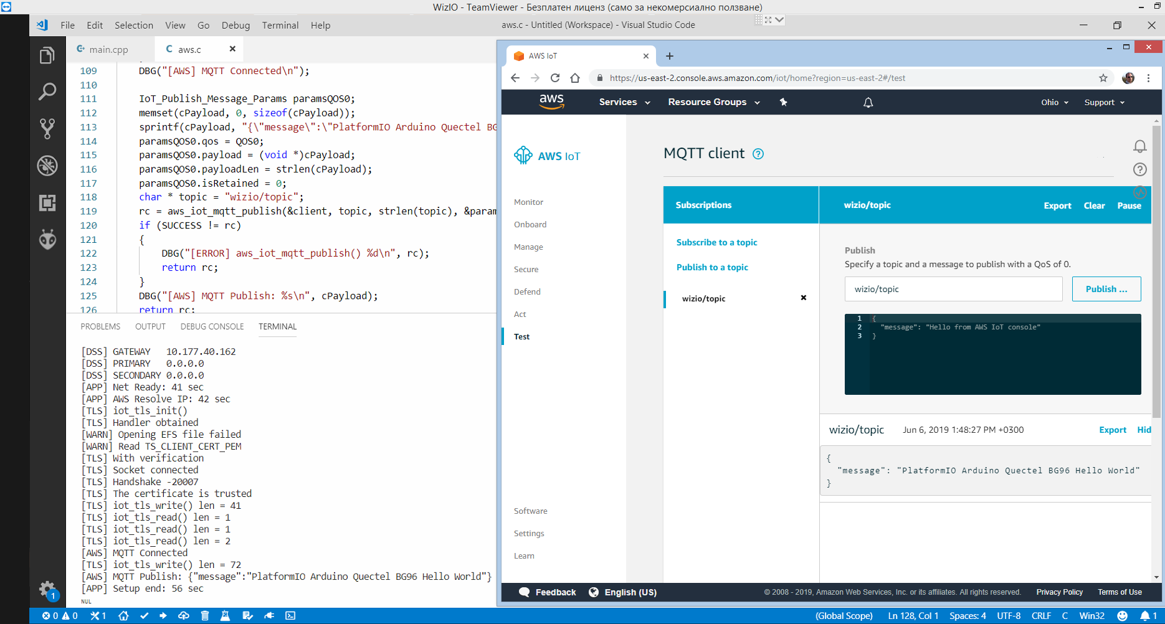Open VS Code notifications bell in status bar
Screen dimensions: 1165x624
coord(1148,616)
